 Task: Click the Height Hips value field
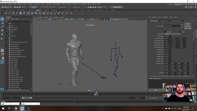tap(168, 36)
